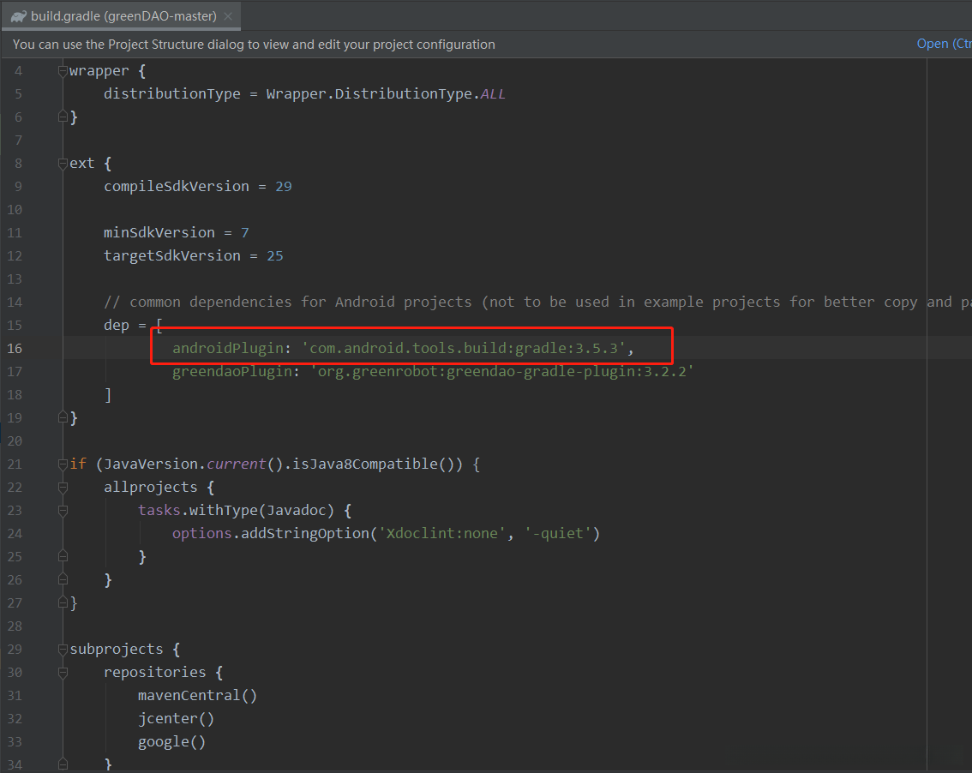Select the build.gradle (greenDAO-master) tab
The width and height of the screenshot is (972, 773).
coord(122,16)
